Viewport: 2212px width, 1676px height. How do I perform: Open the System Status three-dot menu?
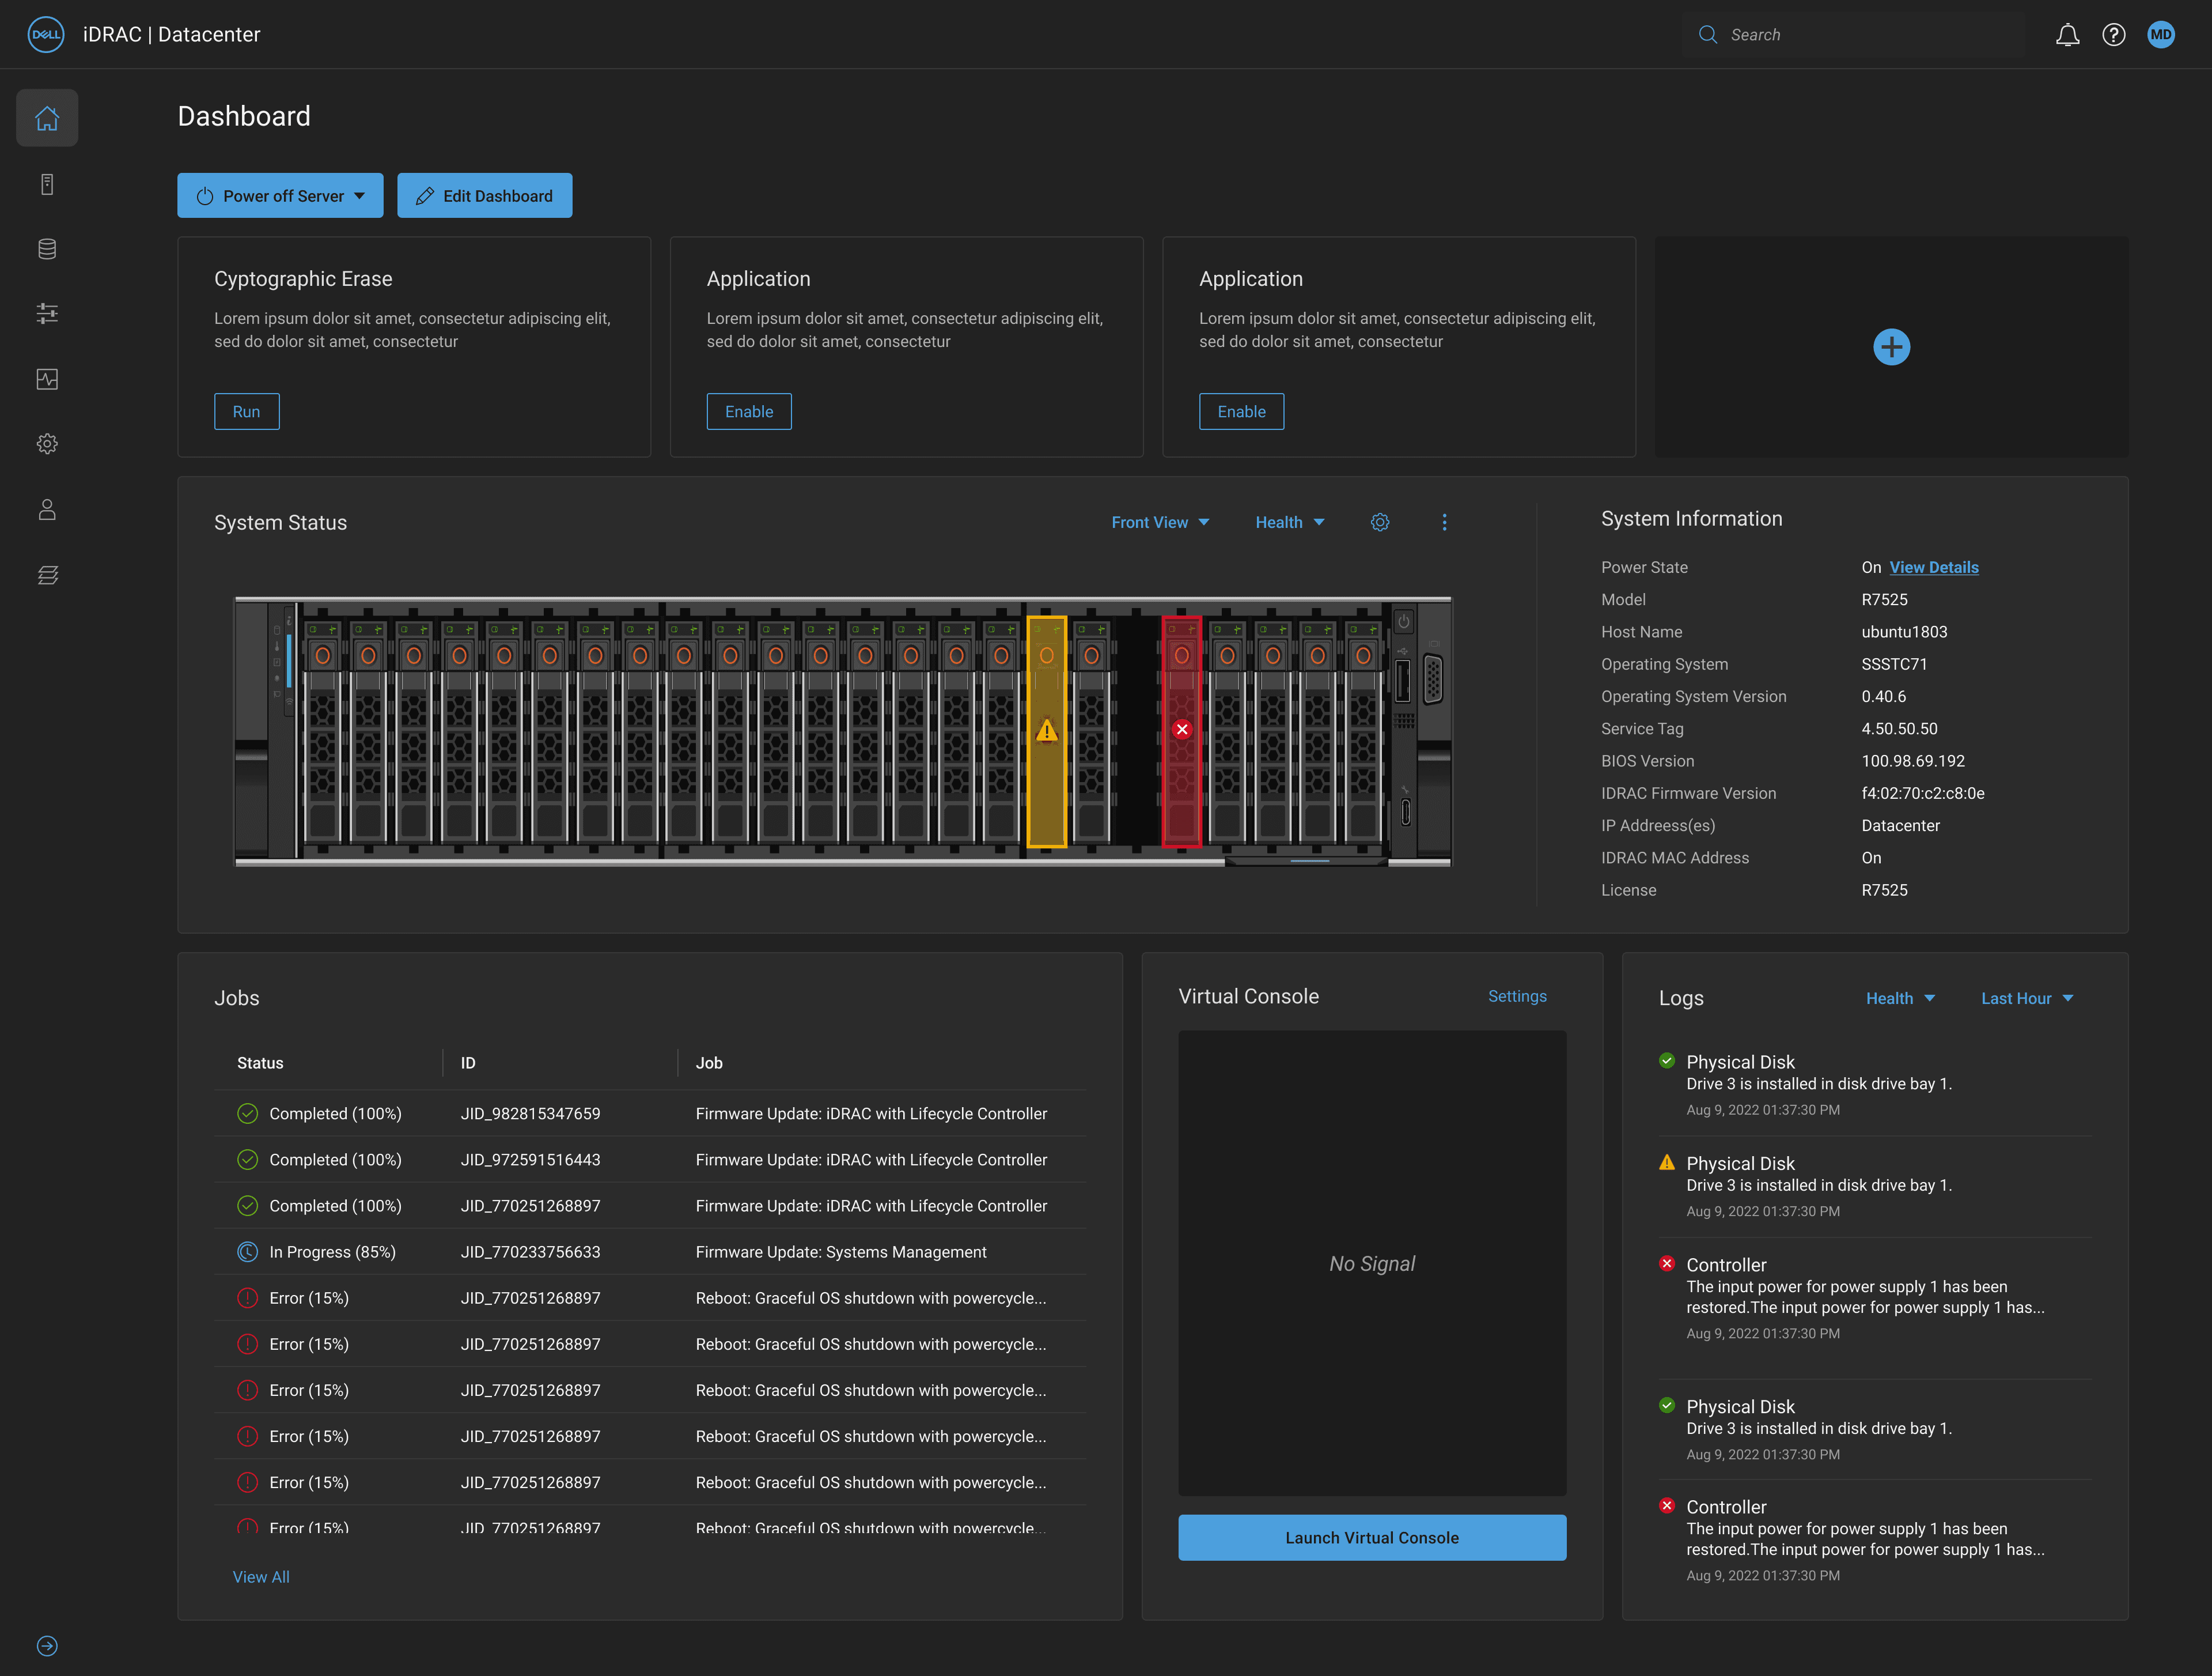point(1444,522)
